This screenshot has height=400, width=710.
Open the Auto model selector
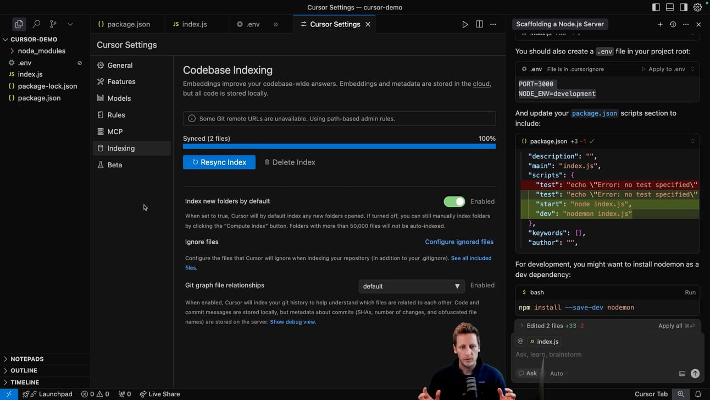point(558,373)
